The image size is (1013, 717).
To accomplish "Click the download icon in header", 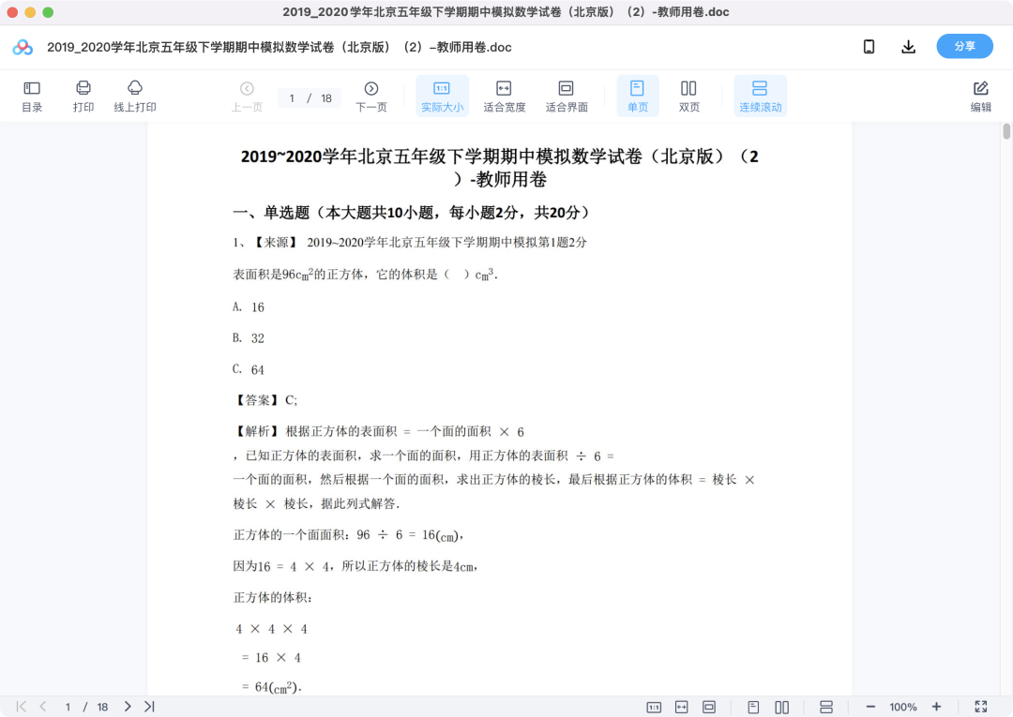I will click(908, 47).
